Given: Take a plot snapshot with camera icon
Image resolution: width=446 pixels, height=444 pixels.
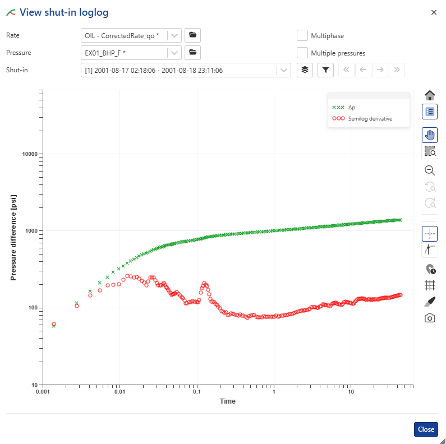Looking at the screenshot, I should [x=430, y=318].
